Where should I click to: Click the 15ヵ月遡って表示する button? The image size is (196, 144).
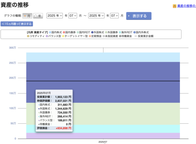17,24
